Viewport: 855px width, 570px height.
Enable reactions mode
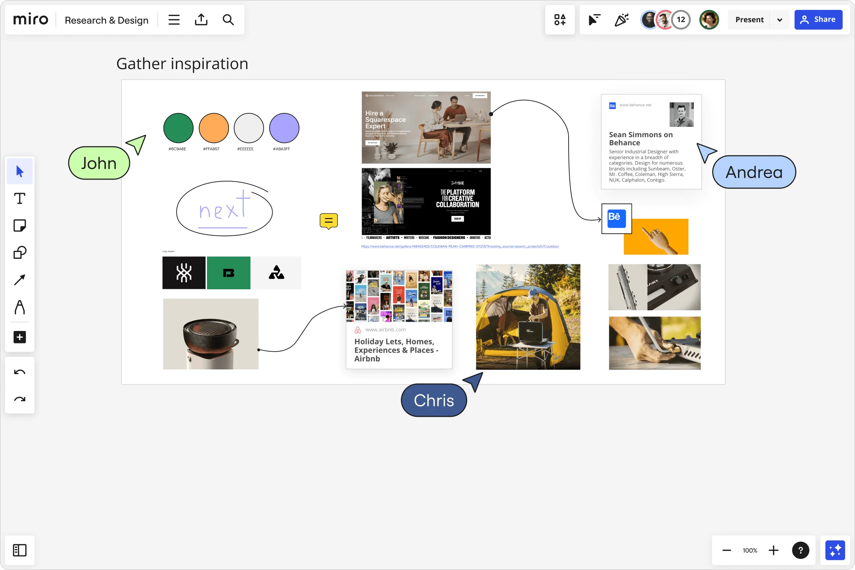[621, 20]
